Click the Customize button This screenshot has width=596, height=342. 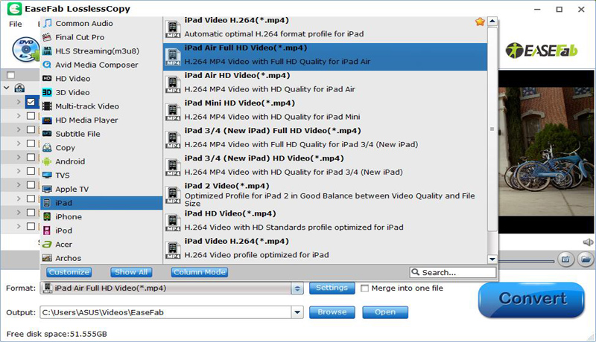click(x=69, y=272)
